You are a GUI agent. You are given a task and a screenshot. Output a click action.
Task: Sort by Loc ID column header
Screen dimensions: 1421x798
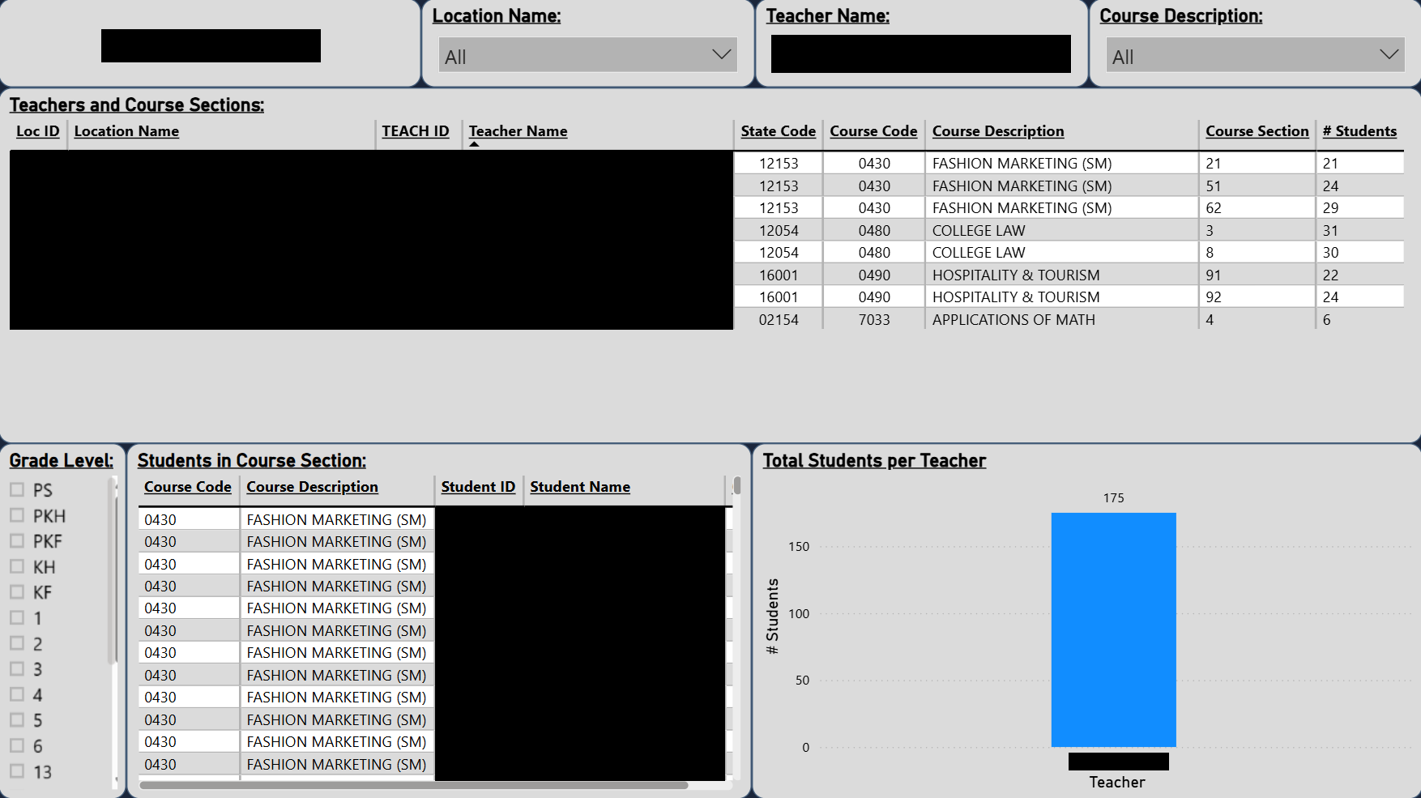[x=38, y=131]
